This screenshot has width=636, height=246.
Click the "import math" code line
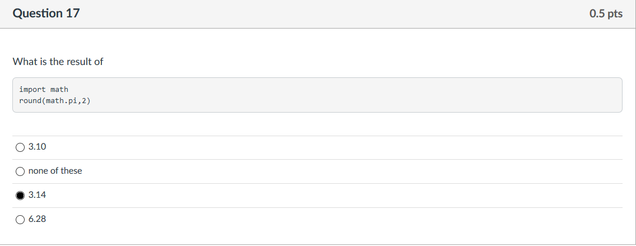44,89
